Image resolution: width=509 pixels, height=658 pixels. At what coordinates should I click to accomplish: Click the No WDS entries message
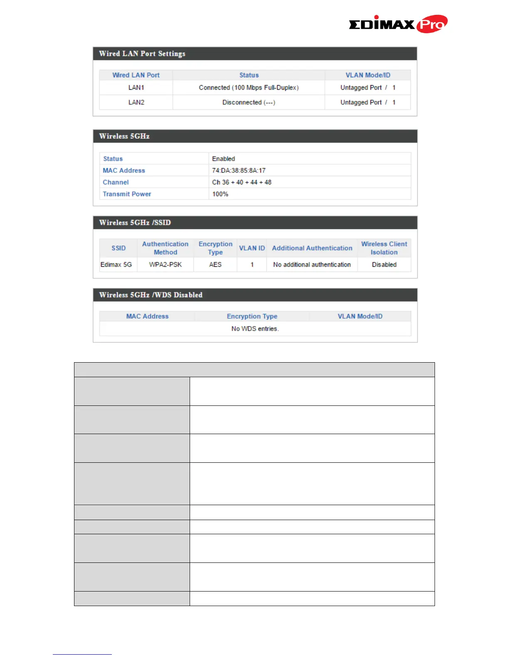click(255, 329)
